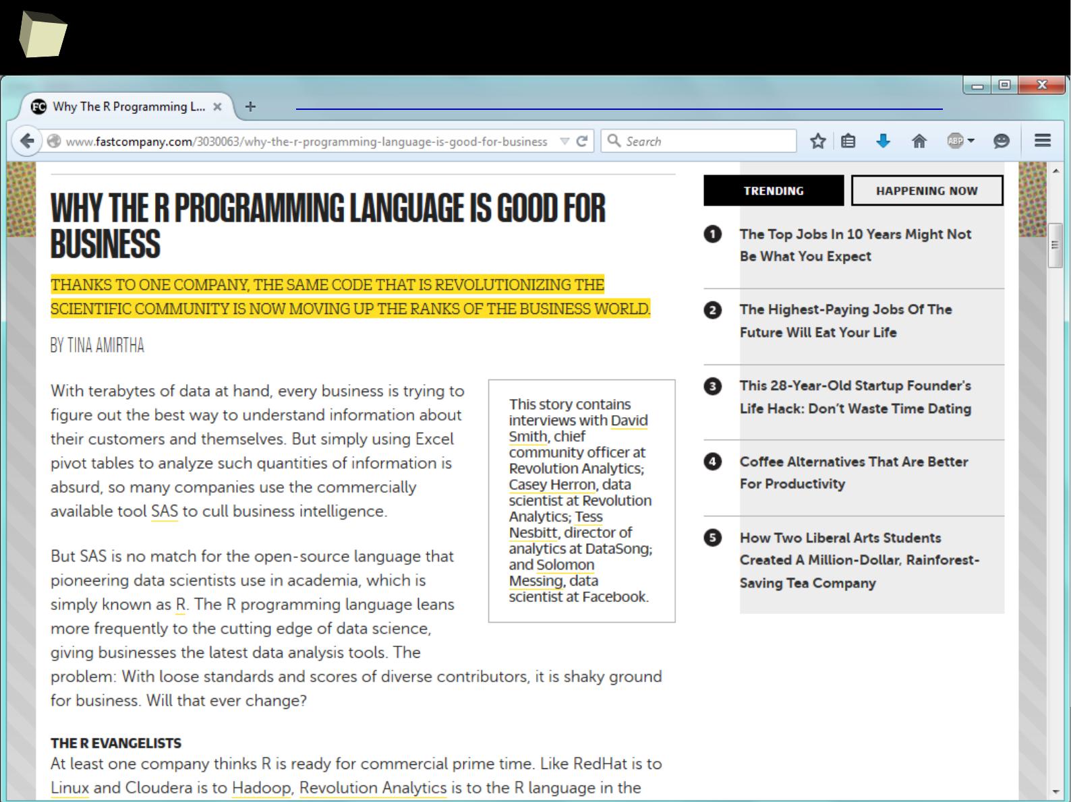Open a new tab with plus button
1071x802 pixels.
250,106
